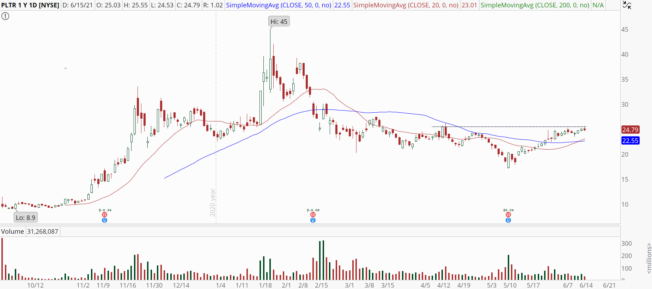Click the Hi: 45 price bubble

click(x=279, y=21)
